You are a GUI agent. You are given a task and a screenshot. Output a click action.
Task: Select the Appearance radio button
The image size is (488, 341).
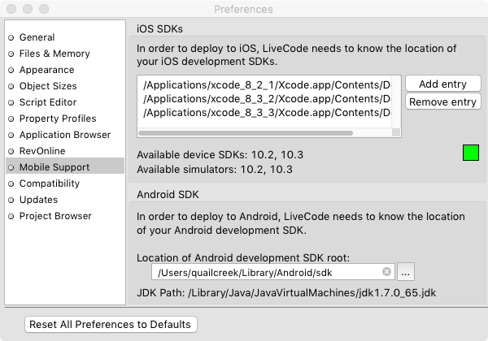(11, 70)
